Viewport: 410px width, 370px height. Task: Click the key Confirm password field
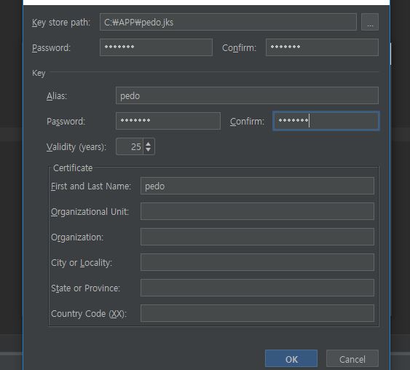tap(326, 121)
